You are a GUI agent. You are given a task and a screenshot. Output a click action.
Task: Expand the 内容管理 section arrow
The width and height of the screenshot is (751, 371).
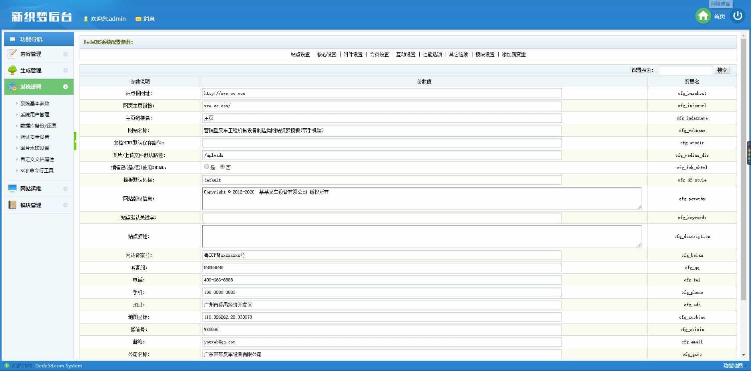(x=66, y=54)
